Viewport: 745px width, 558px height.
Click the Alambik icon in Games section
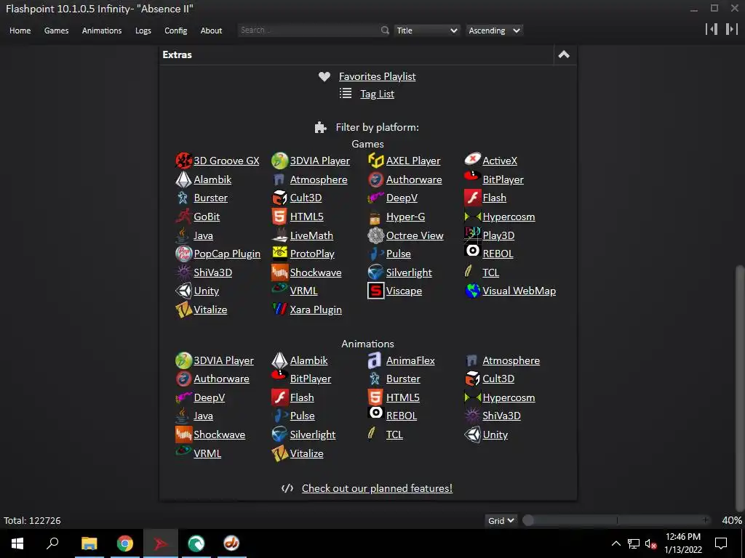tap(183, 179)
